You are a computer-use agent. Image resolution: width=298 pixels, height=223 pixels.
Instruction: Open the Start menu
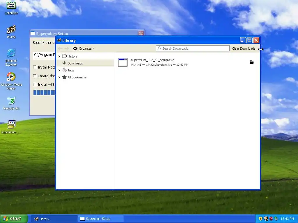(x=14, y=219)
